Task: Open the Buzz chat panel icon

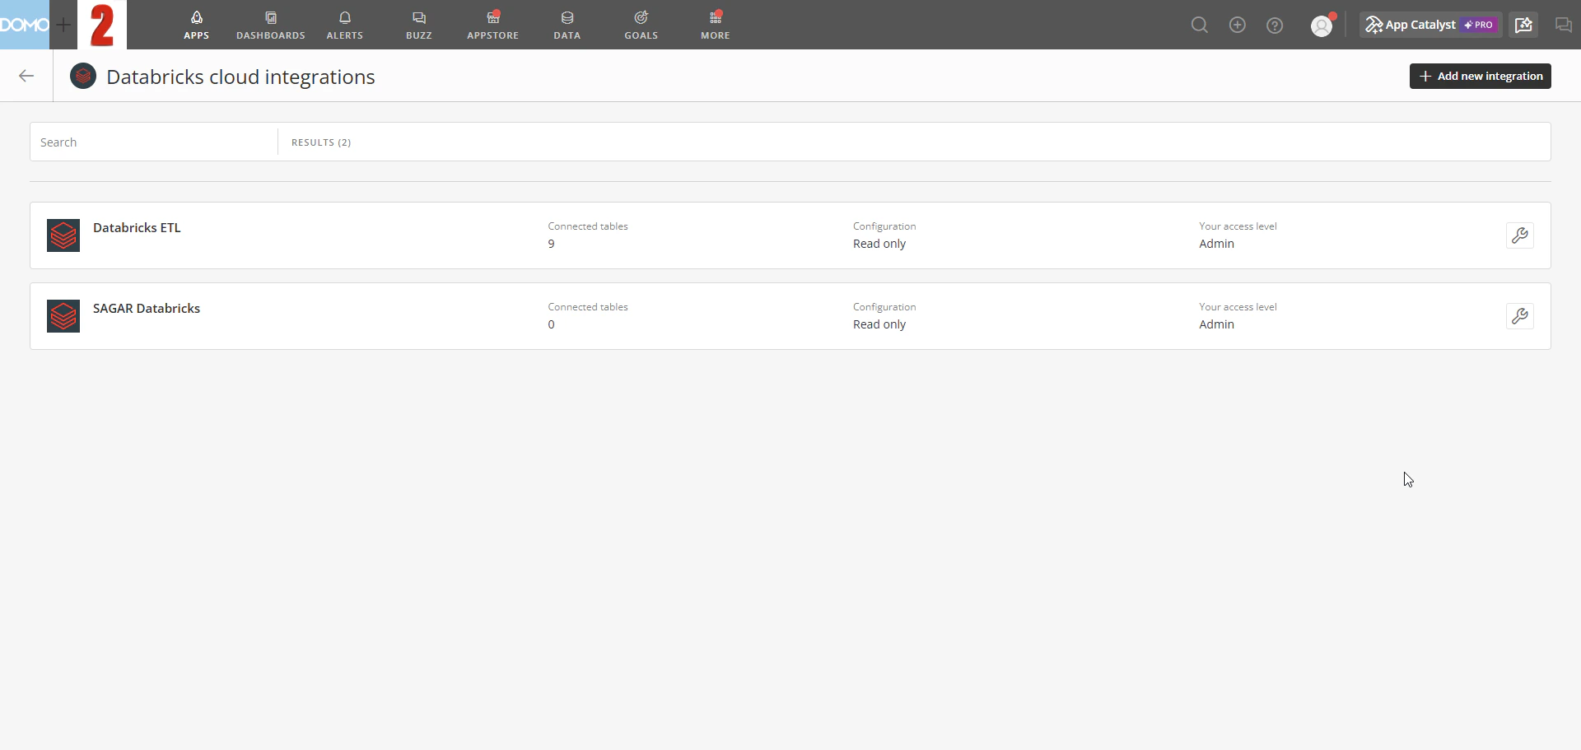Action: coord(1563,25)
